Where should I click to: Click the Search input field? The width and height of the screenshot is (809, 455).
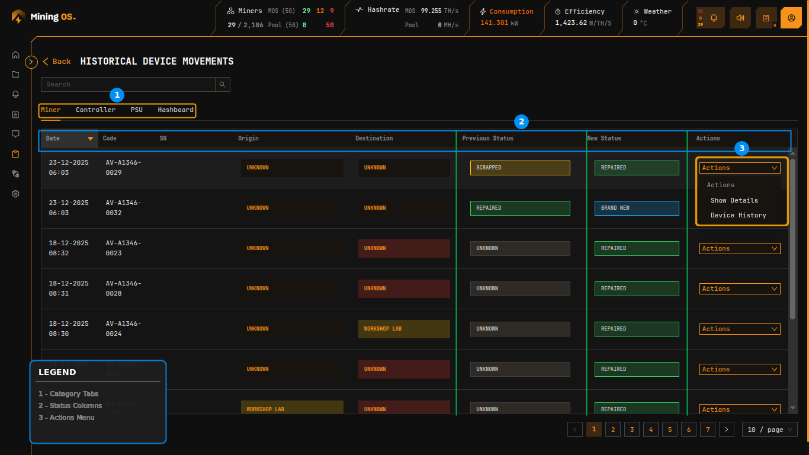point(127,84)
